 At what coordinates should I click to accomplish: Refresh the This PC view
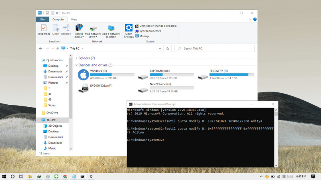168,48
